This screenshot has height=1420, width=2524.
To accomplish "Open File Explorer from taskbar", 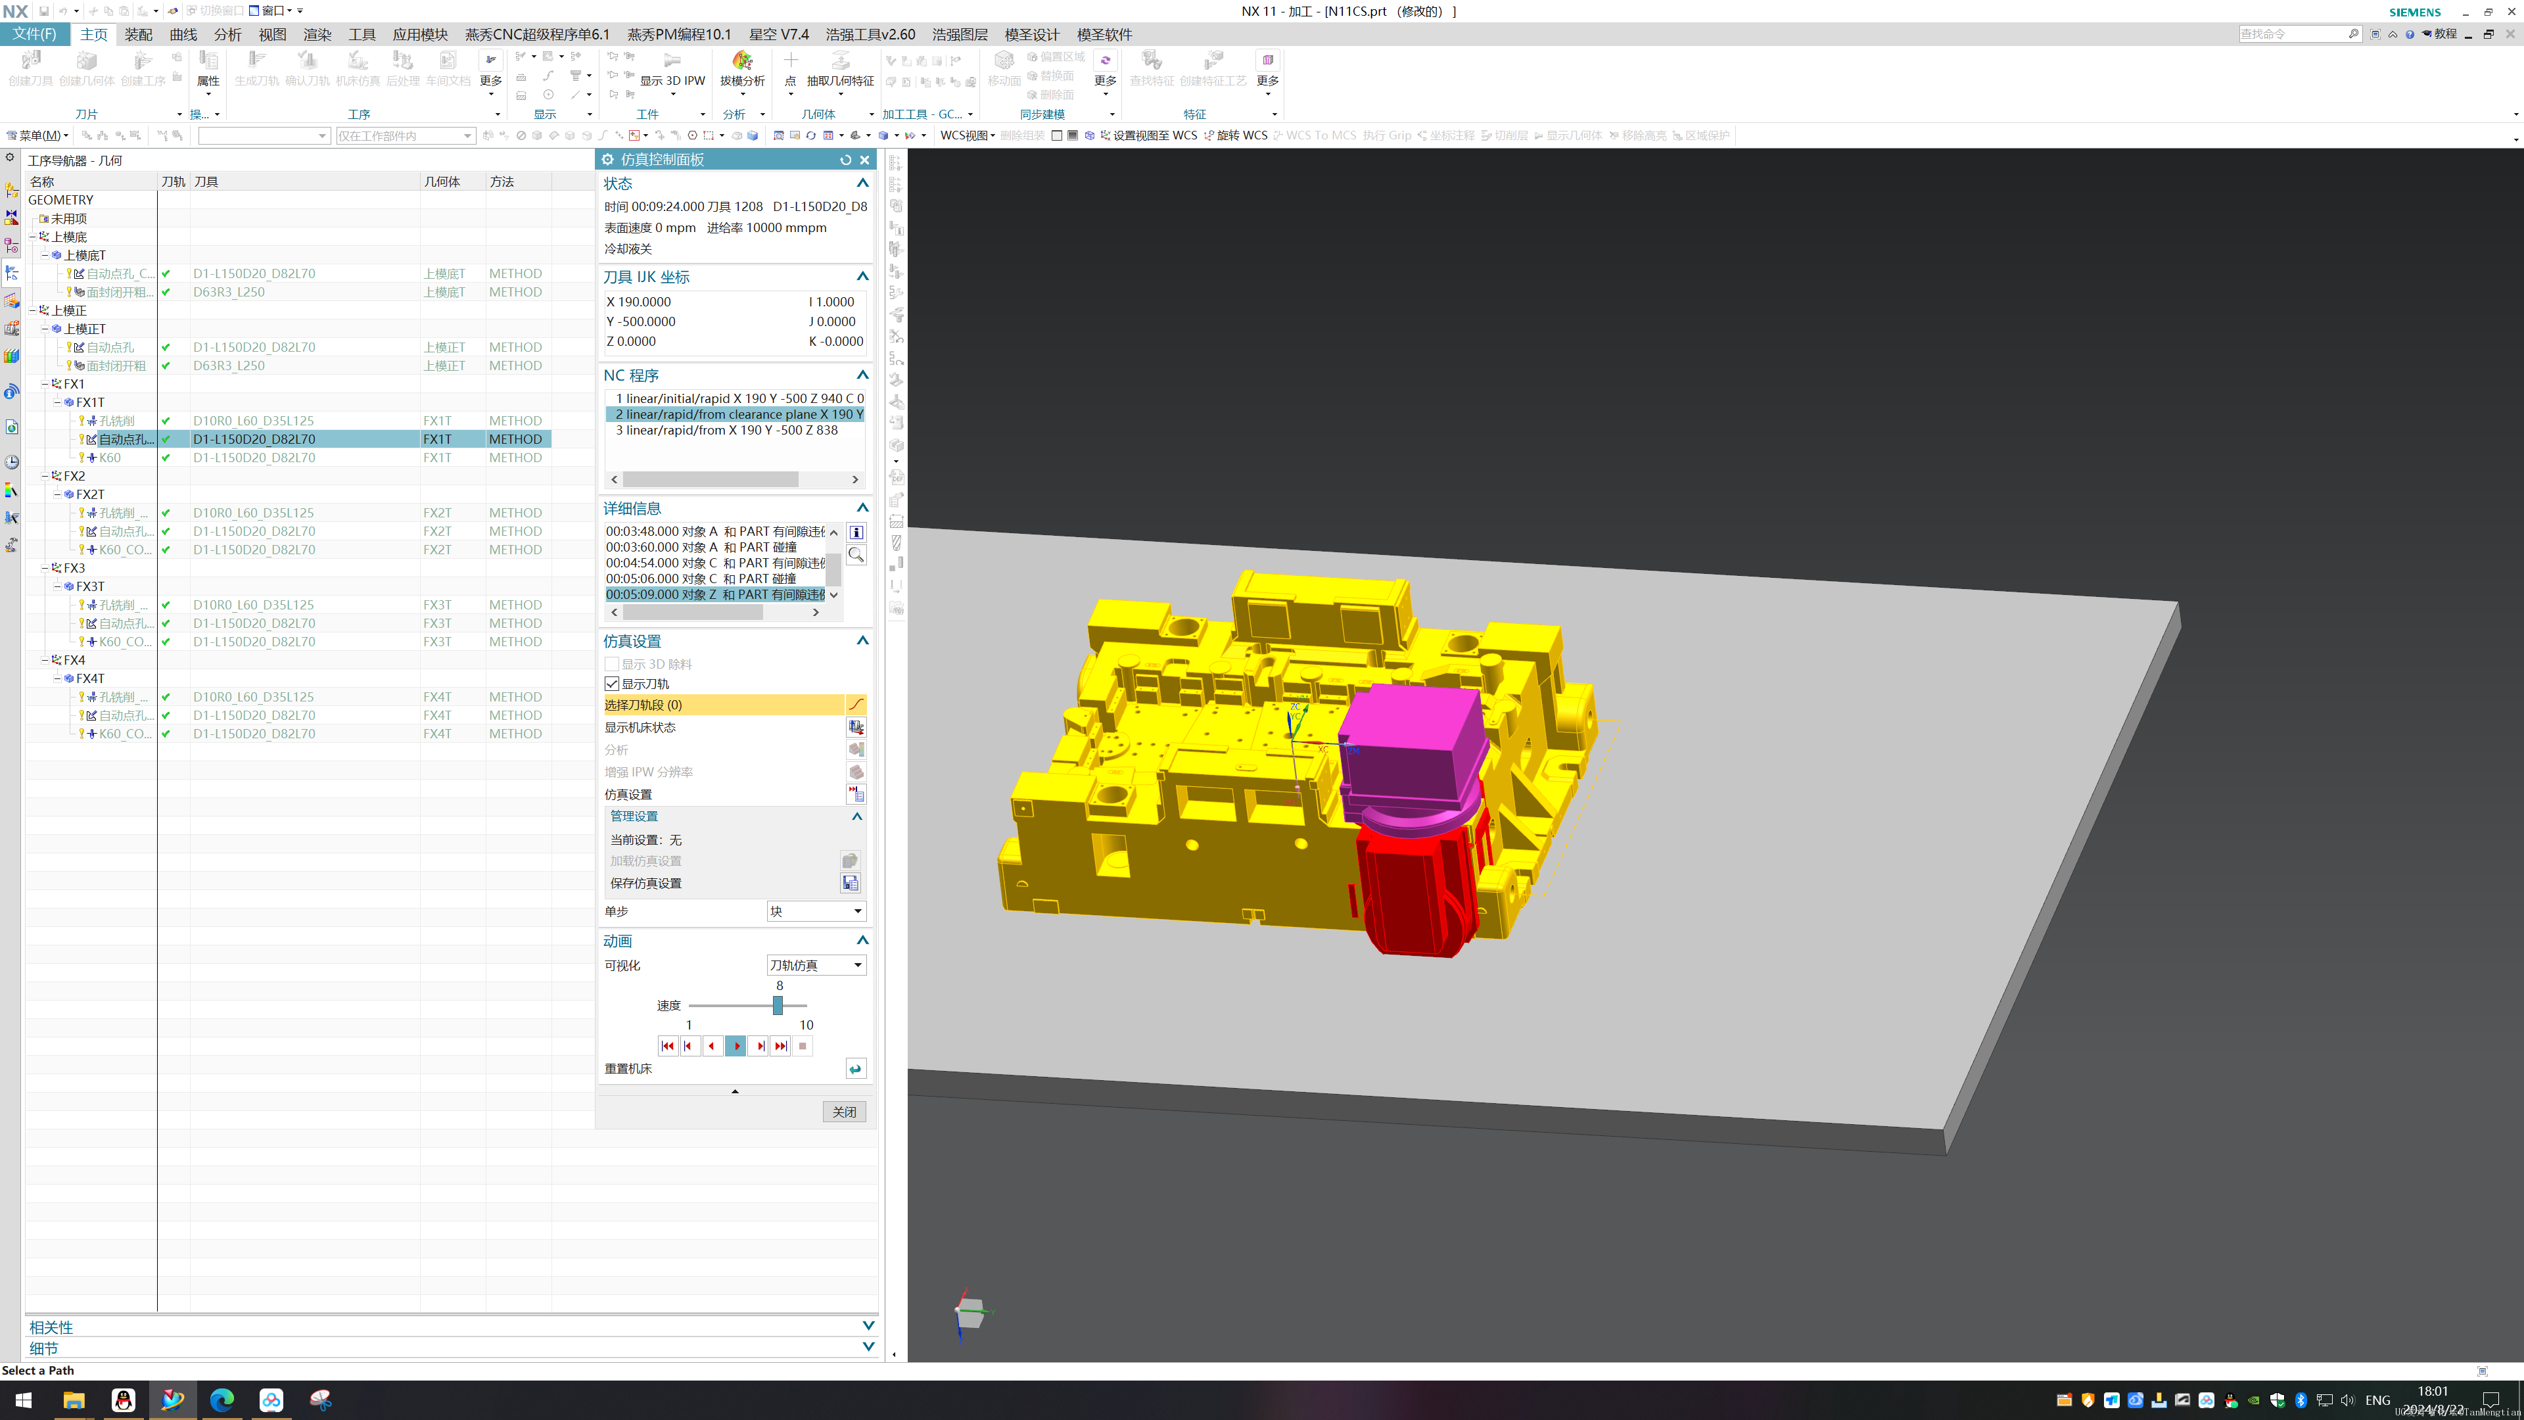I will coord(74,1400).
